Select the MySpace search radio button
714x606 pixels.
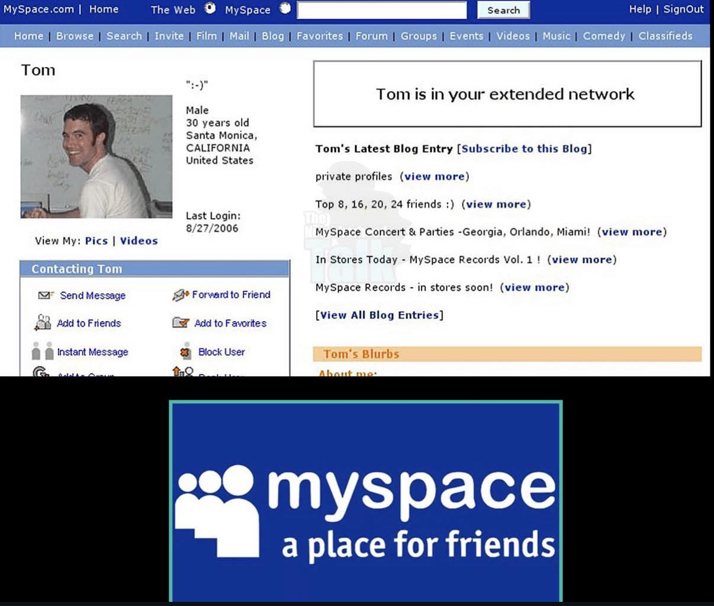pyautogui.click(x=285, y=8)
